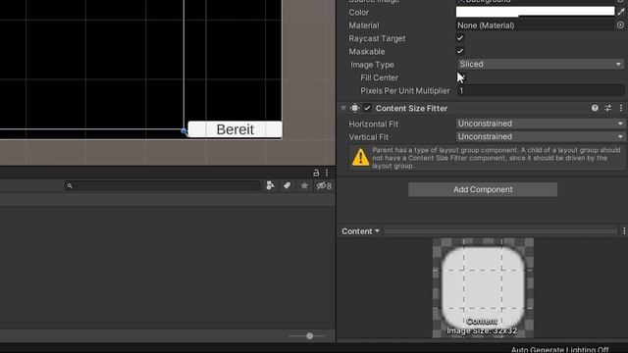Open the Image Type dropdown
This screenshot has width=628, height=353.
541,64
